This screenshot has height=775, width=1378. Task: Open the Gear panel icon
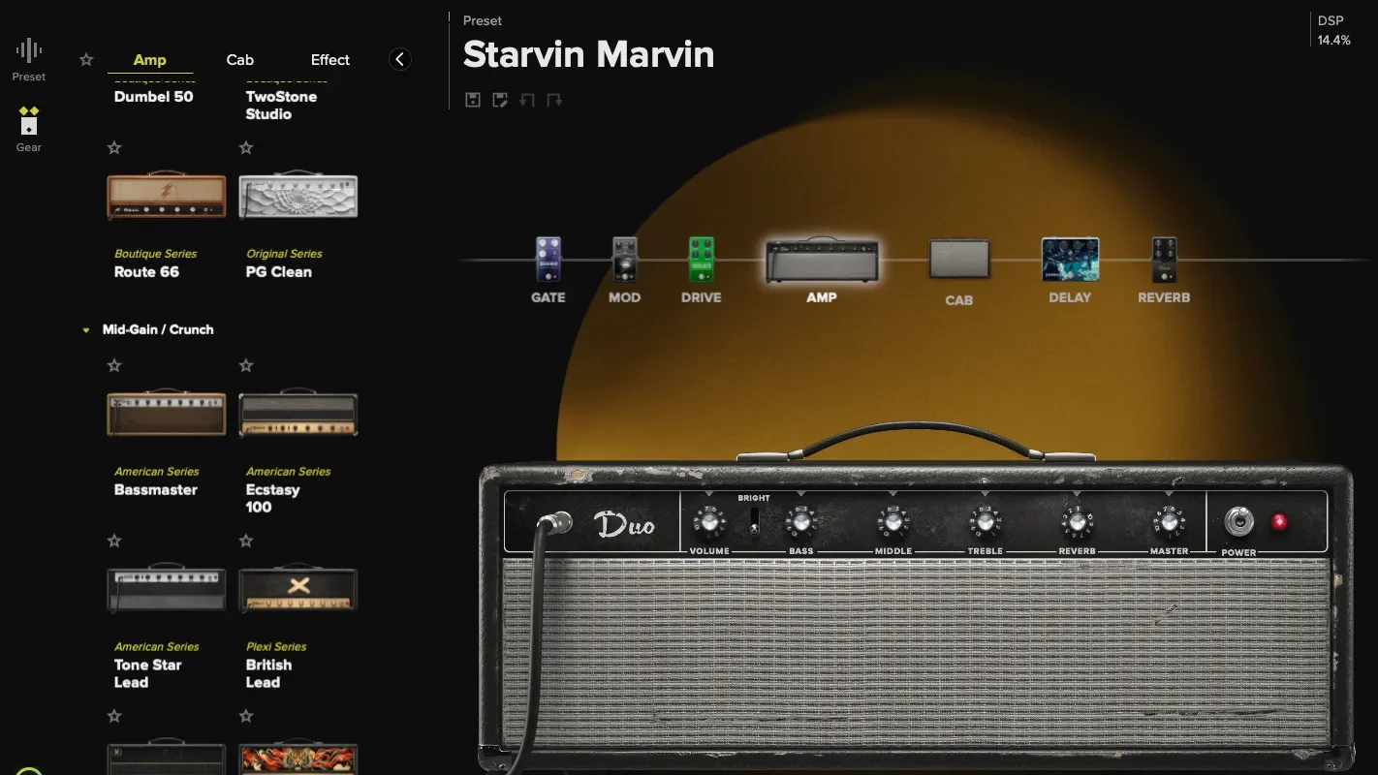(29, 128)
